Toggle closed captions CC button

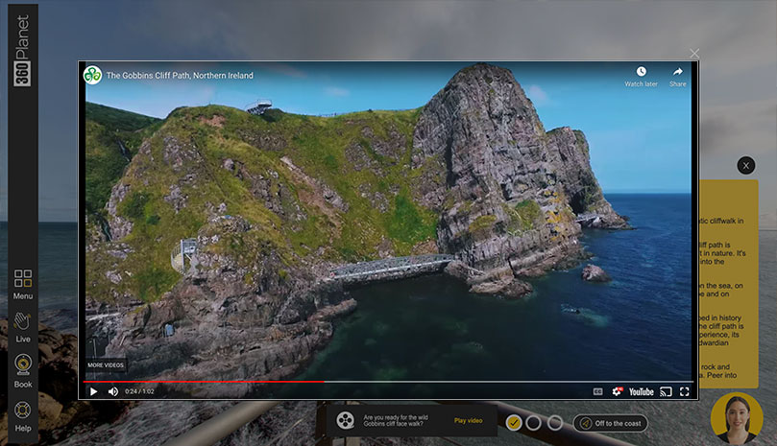[598, 391]
